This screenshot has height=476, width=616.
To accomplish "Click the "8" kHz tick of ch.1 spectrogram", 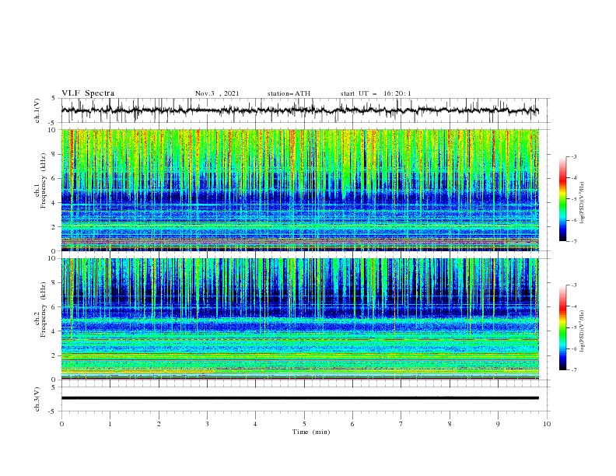I will tap(54, 154).
